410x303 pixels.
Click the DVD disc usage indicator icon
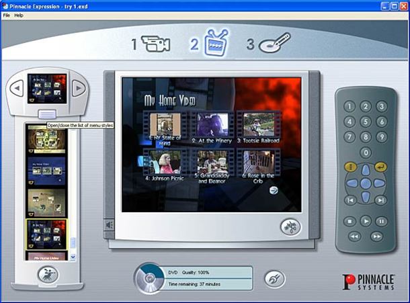[150, 278]
